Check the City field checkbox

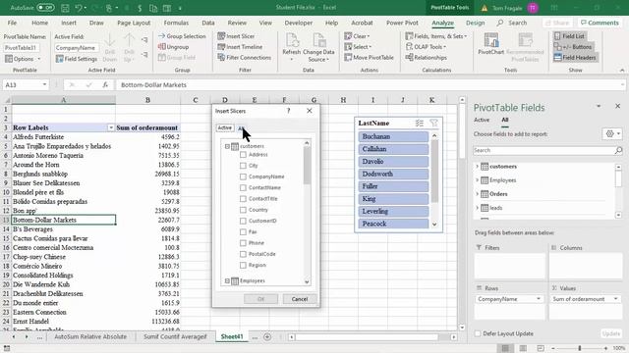[x=243, y=166]
